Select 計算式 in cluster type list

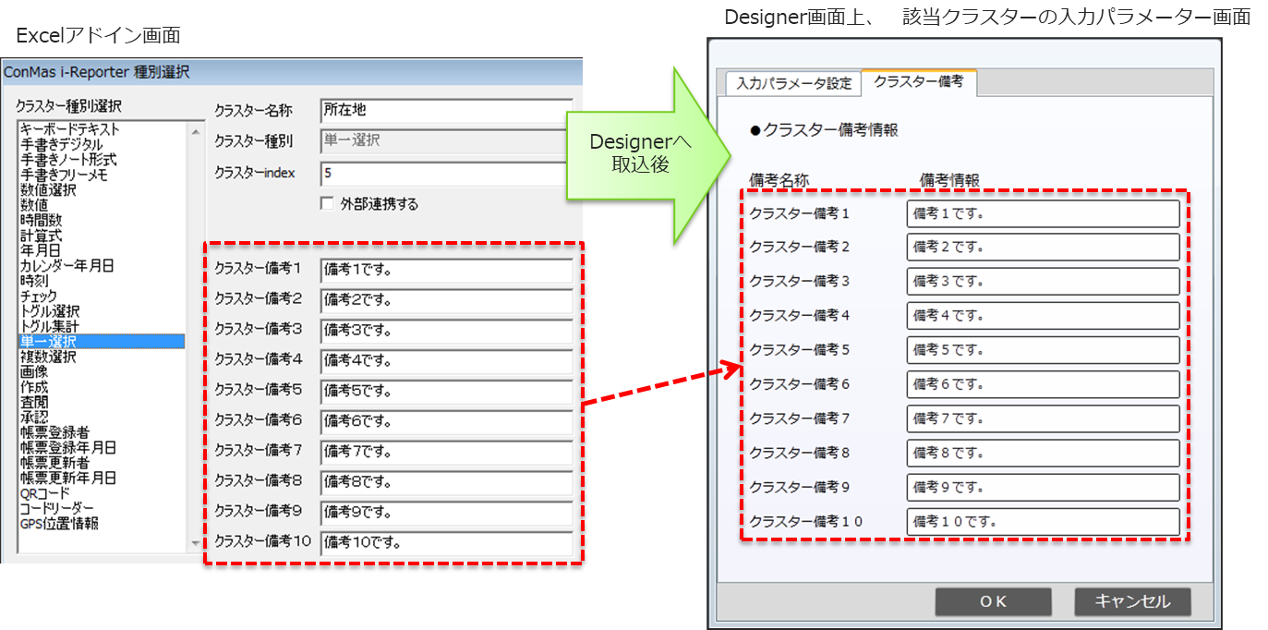[41, 236]
